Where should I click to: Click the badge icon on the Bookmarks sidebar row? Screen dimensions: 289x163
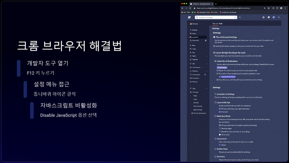(x=206, y=40)
